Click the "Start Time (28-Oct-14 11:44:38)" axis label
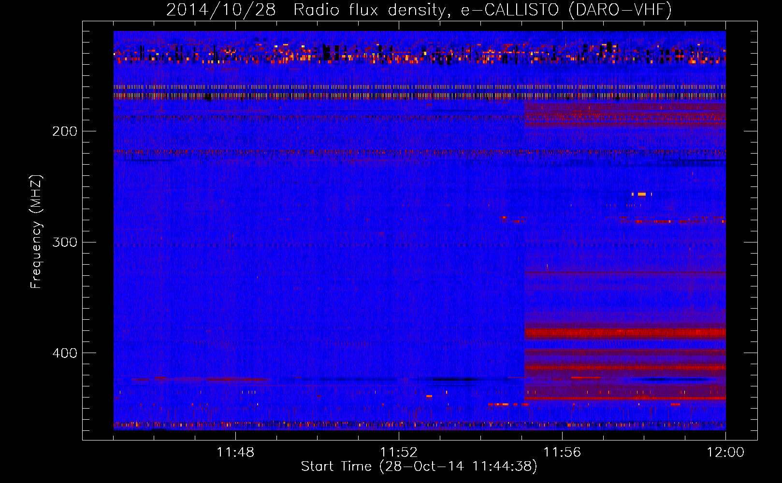782x483 pixels. tap(419, 466)
